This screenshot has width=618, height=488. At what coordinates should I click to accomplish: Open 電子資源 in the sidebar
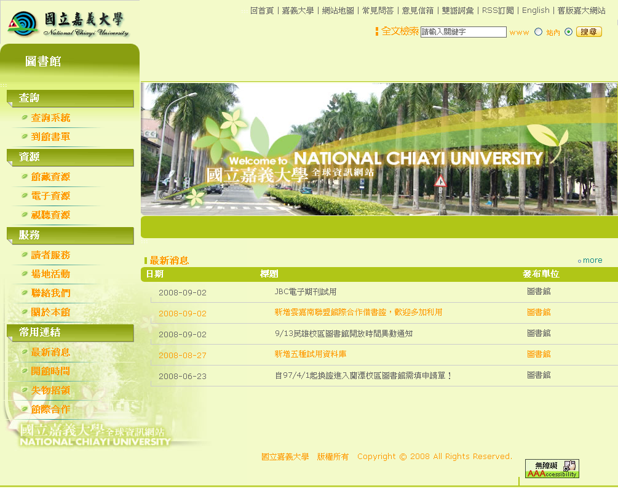50,196
